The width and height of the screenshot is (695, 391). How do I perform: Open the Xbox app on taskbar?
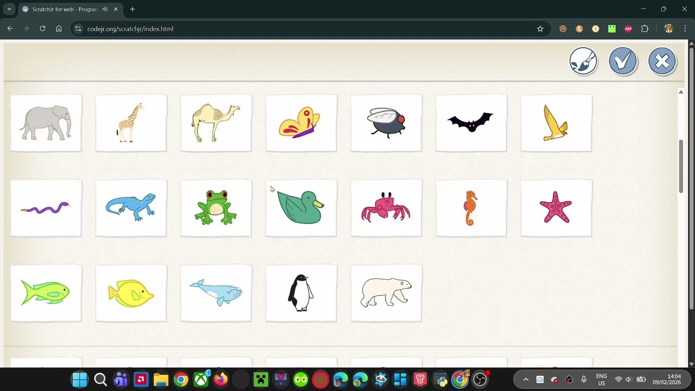click(x=201, y=380)
